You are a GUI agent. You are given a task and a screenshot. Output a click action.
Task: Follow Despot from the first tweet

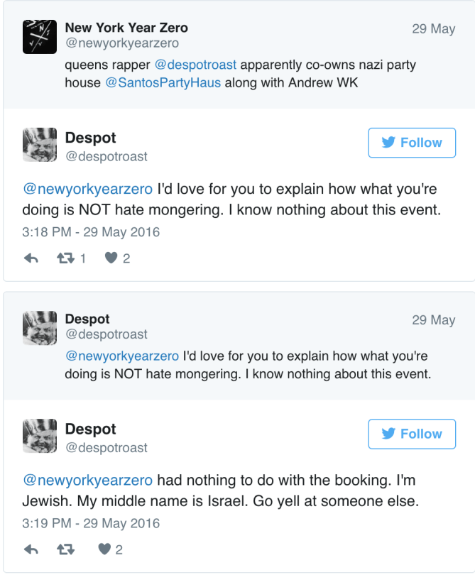412,143
